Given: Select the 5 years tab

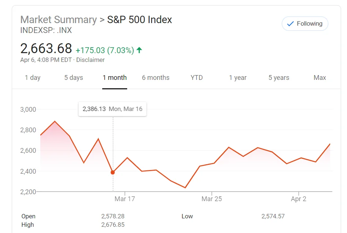Looking at the screenshot, I should click(279, 78).
